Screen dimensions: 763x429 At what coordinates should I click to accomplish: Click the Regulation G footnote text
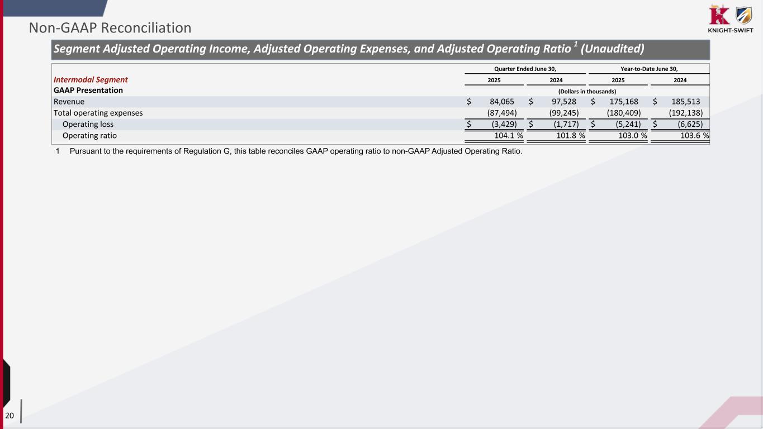tap(295, 152)
